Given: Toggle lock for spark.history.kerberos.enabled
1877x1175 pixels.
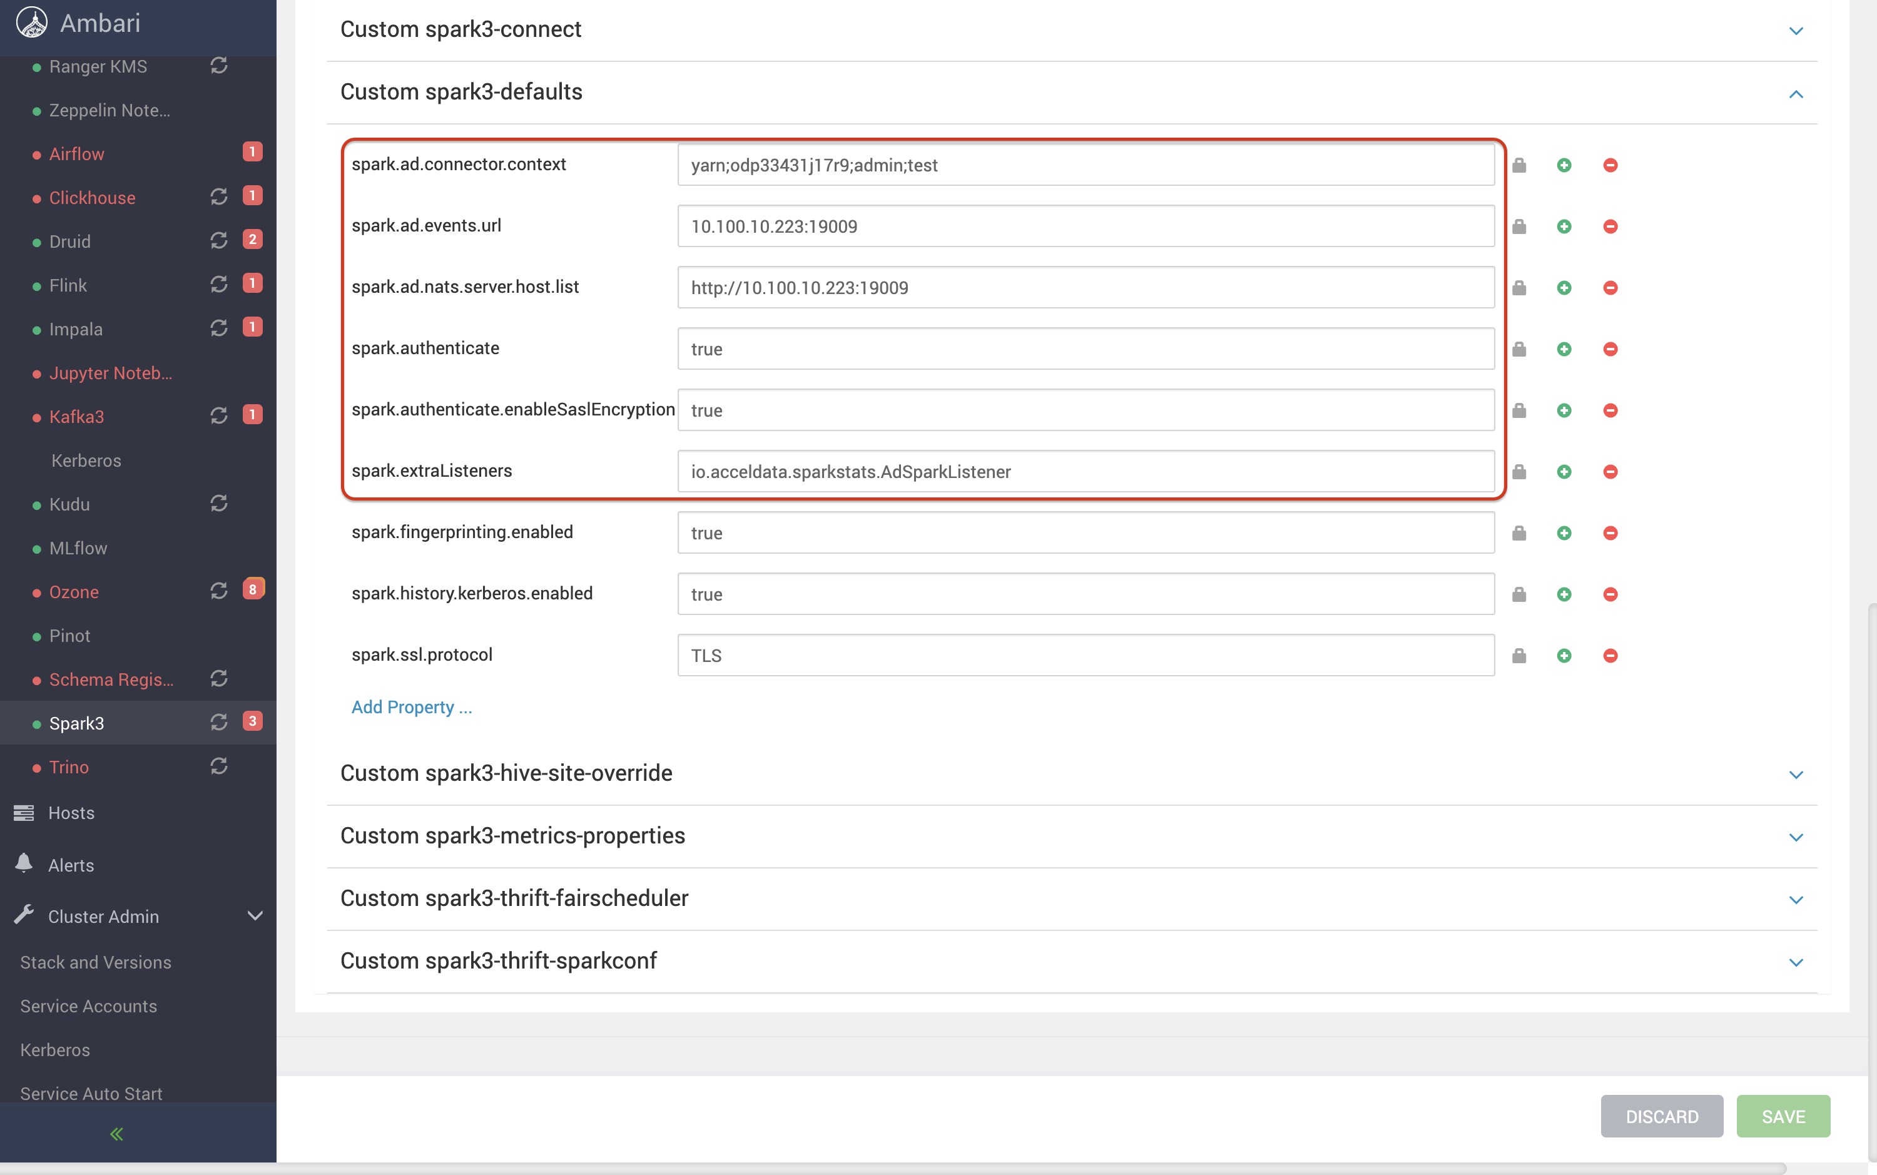Looking at the screenshot, I should pos(1519,594).
